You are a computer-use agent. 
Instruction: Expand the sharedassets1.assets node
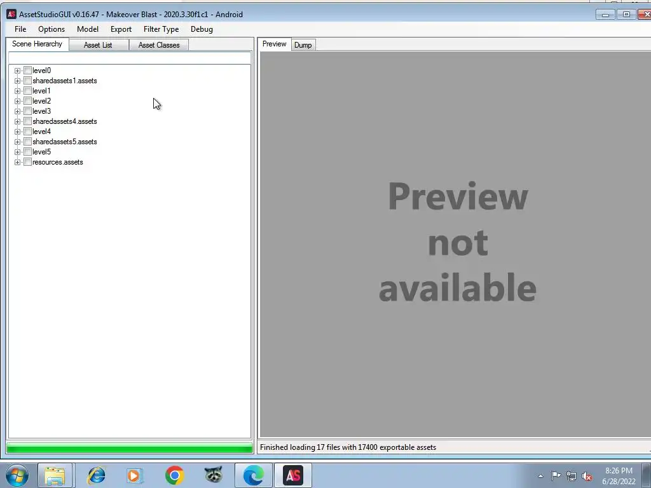coord(17,81)
